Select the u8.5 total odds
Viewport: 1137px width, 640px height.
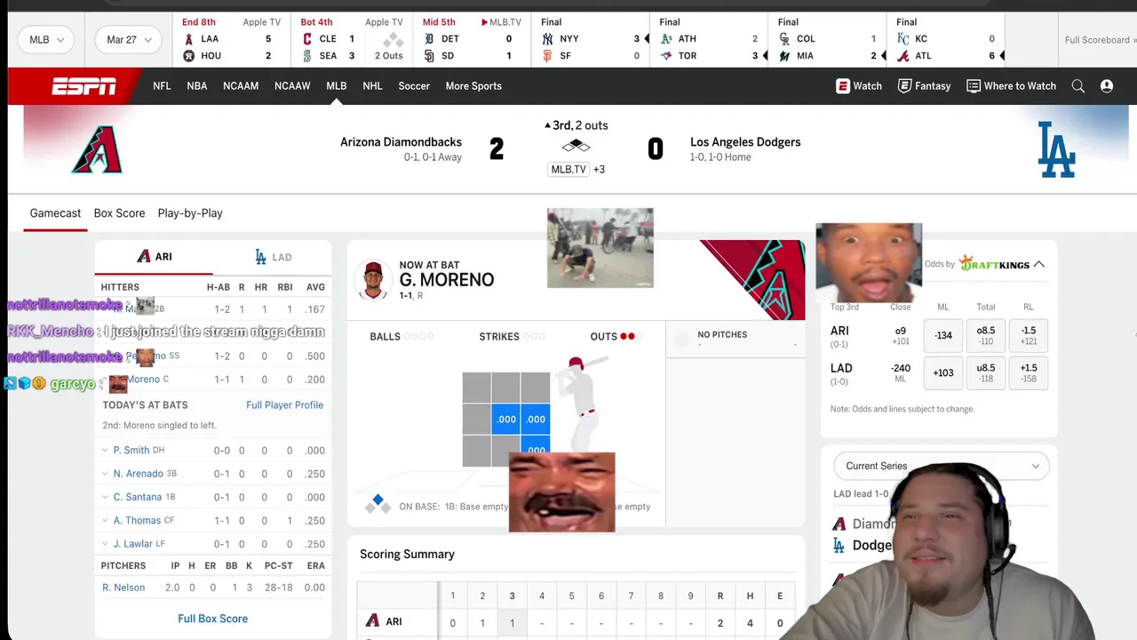(986, 373)
